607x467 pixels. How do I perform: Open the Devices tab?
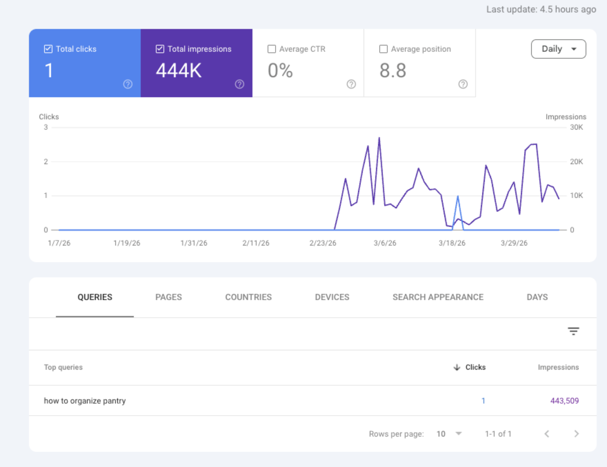click(332, 297)
